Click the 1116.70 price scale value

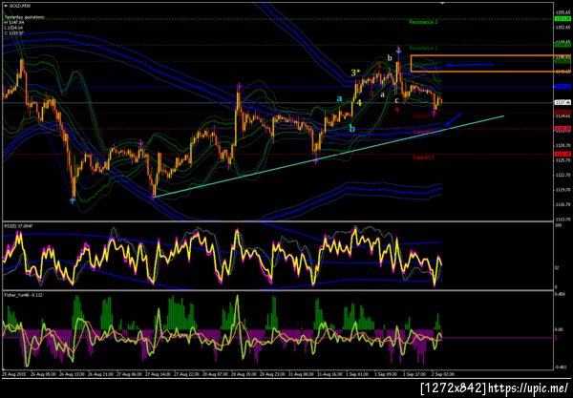(x=563, y=204)
